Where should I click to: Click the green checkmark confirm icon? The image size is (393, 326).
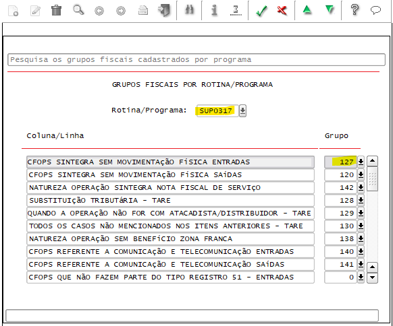tap(261, 11)
